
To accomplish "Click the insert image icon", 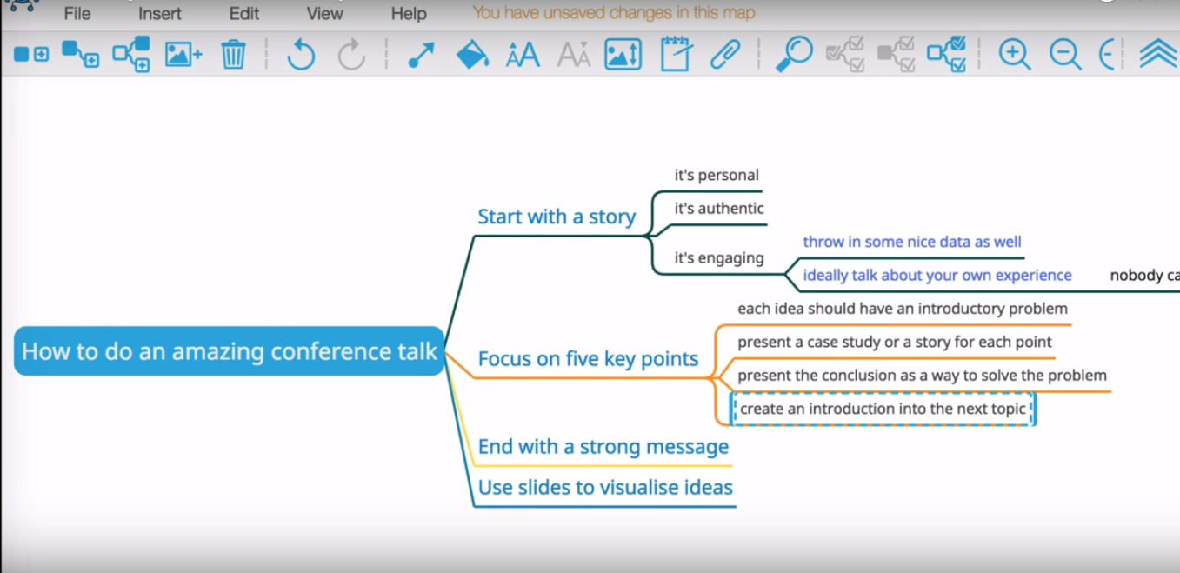I will point(183,55).
